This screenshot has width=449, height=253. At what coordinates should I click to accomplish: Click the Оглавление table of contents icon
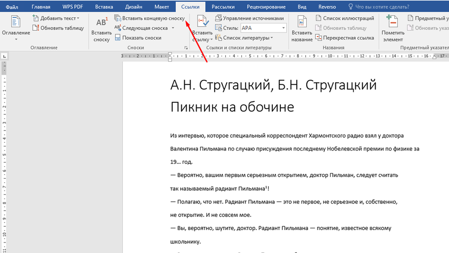click(16, 22)
